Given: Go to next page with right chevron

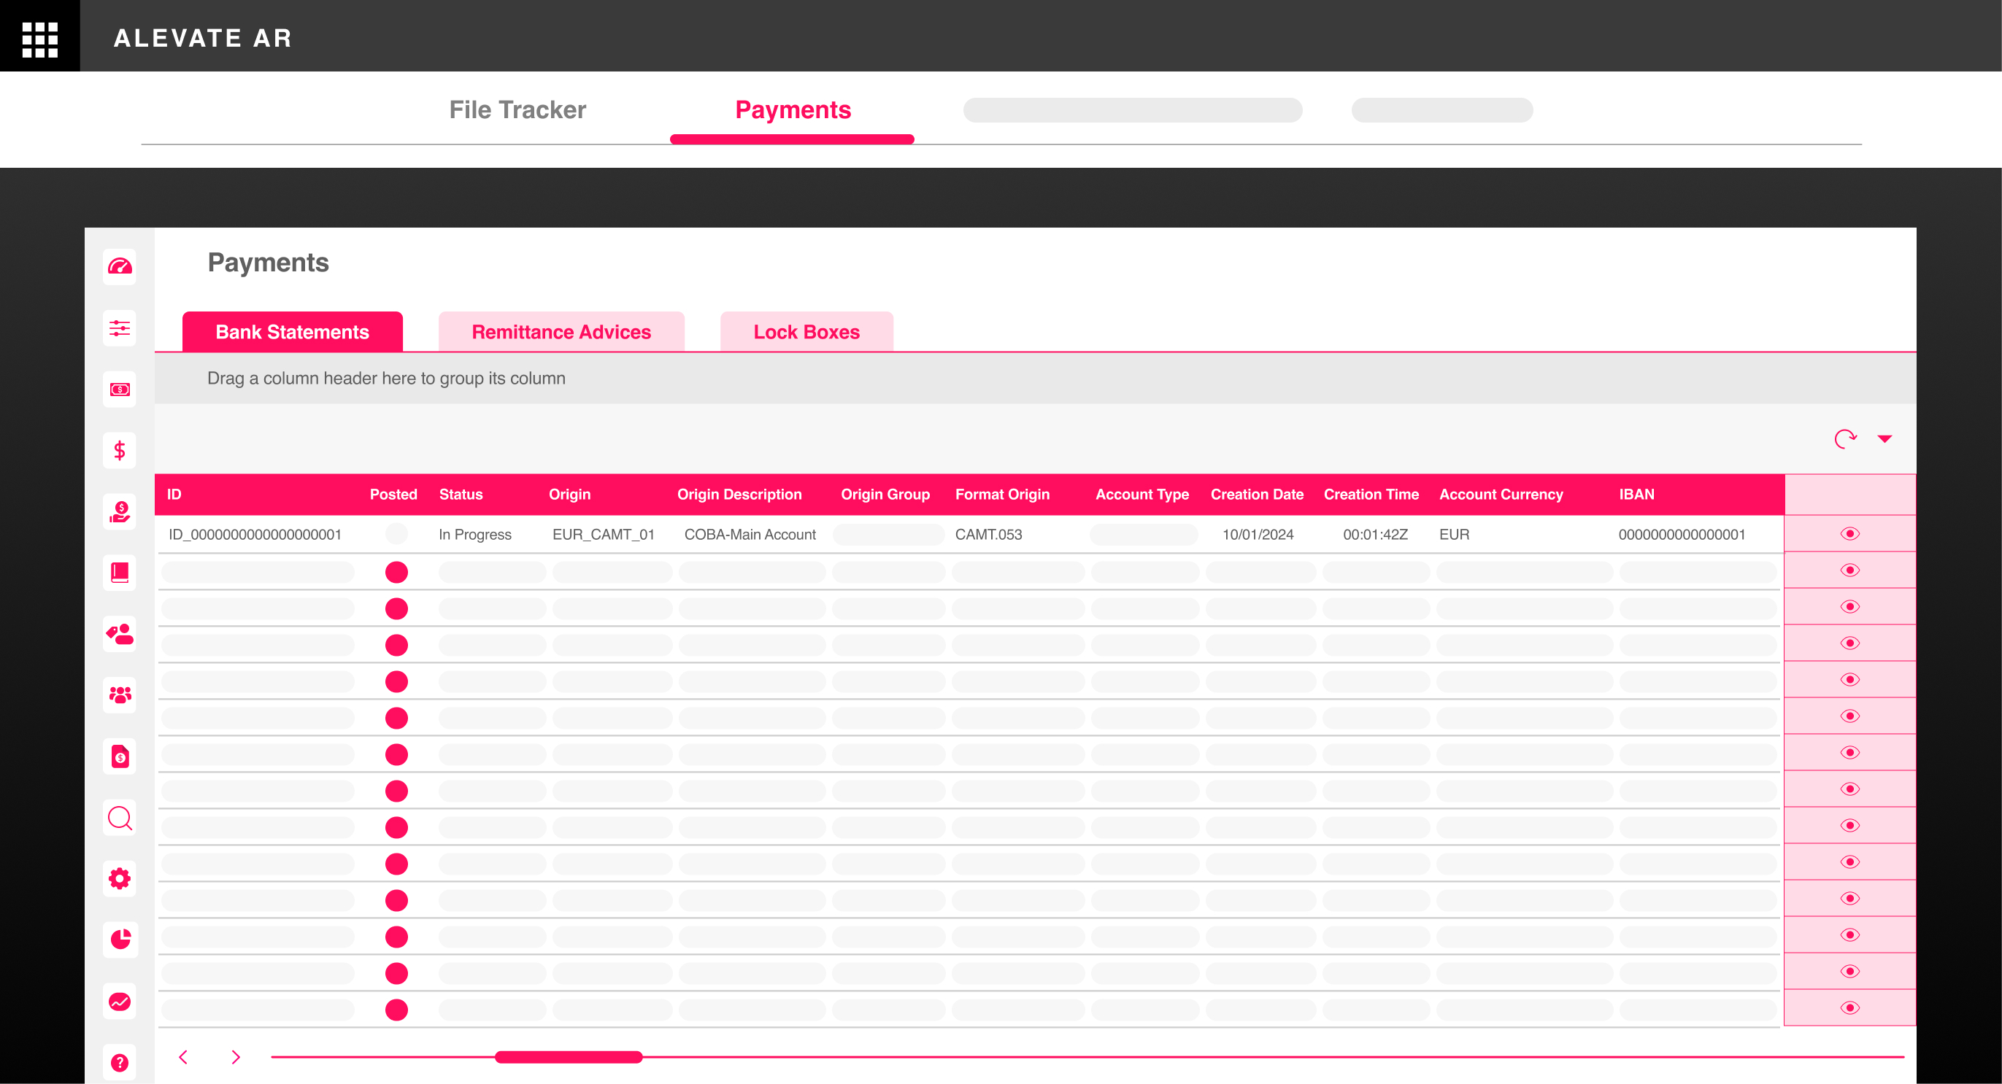Looking at the screenshot, I should 236,1057.
